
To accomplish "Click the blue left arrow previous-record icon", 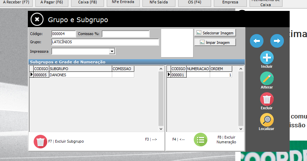I will (257, 41).
